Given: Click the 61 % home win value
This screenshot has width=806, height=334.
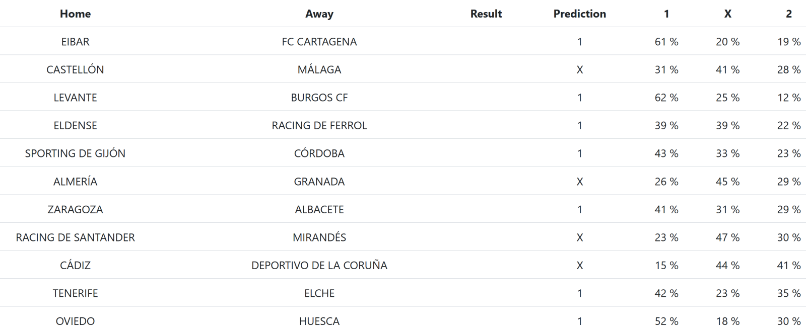Looking at the screenshot, I should click(666, 42).
